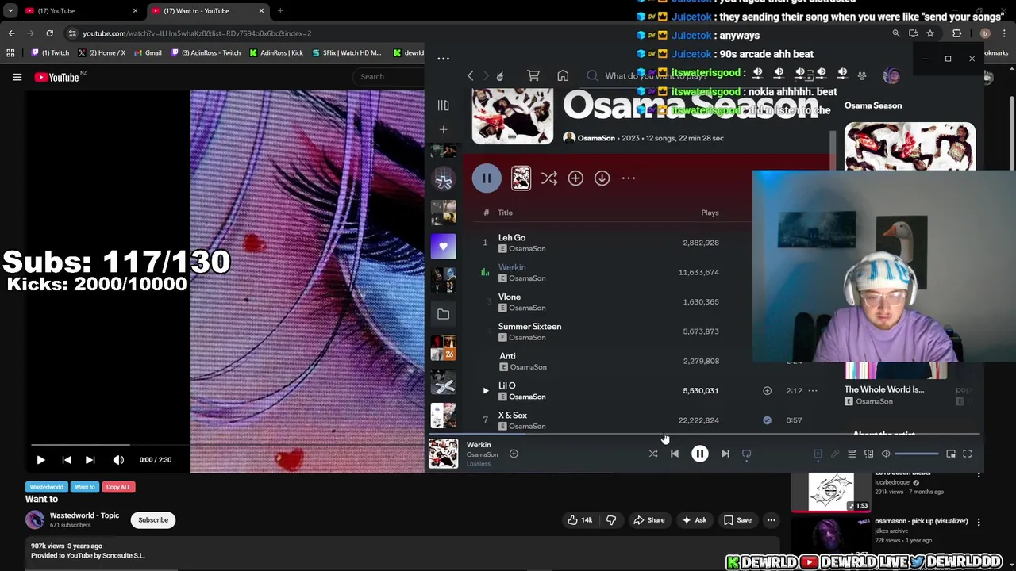Screen dimensions: 1016x571
Task: Open the Spotify queue
Action: click(852, 454)
